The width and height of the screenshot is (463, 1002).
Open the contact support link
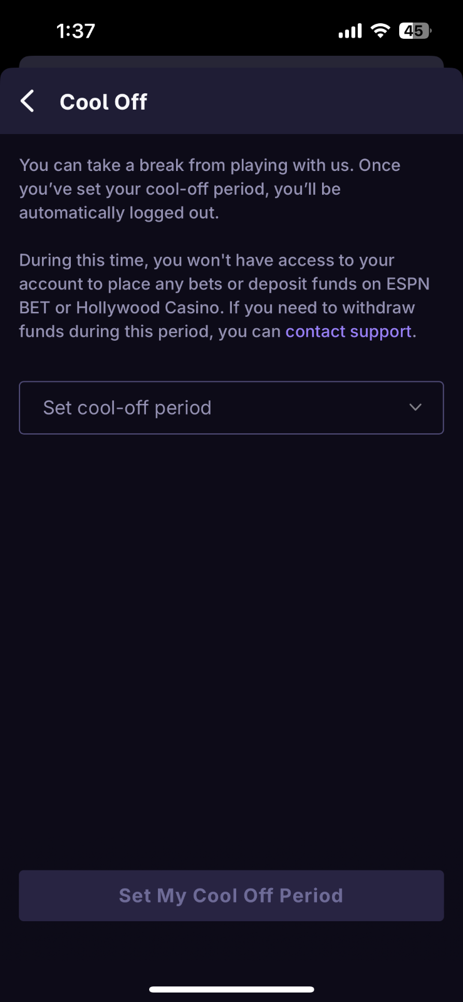tap(348, 331)
